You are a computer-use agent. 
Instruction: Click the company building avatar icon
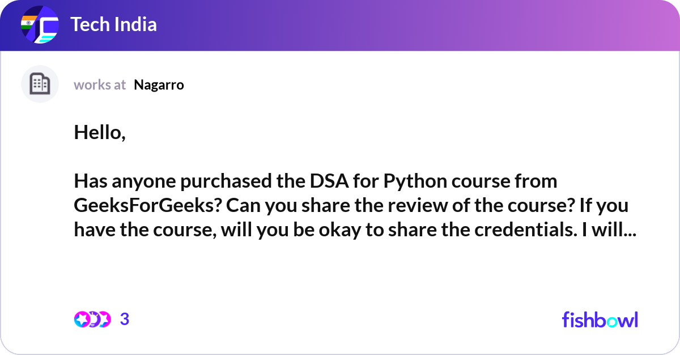point(40,84)
